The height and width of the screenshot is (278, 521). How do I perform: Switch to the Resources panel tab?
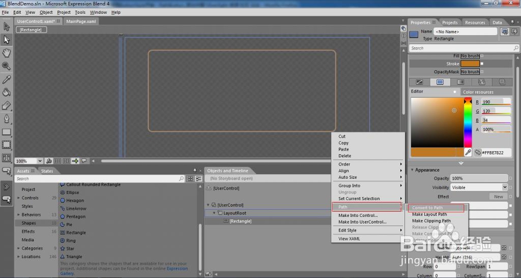[x=475, y=22]
